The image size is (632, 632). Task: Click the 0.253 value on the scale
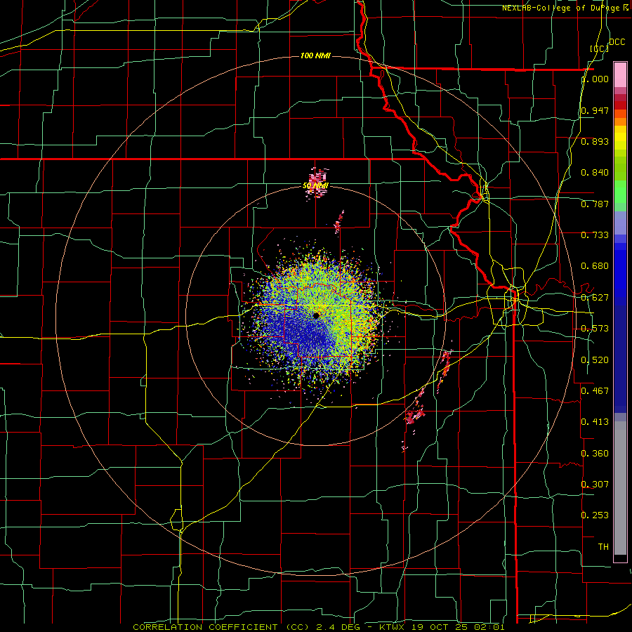point(595,515)
